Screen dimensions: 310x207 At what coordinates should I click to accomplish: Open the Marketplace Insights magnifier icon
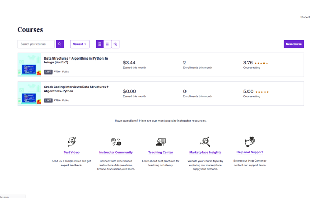point(205,141)
